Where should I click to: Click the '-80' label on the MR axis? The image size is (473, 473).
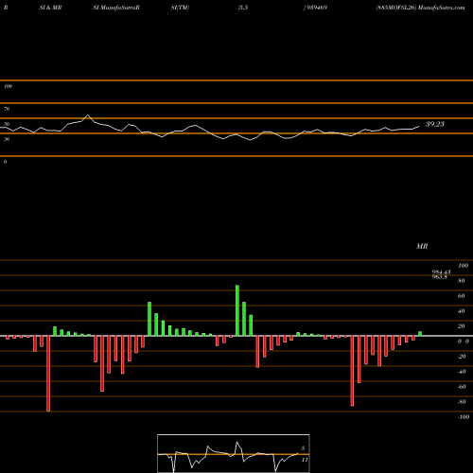462,402
